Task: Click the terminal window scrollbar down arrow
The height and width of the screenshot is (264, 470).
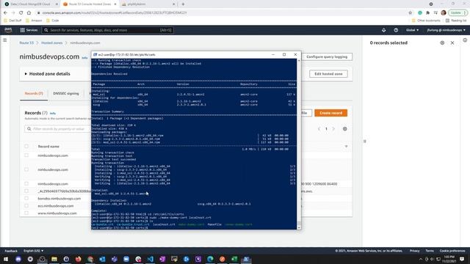Action: (x=299, y=227)
